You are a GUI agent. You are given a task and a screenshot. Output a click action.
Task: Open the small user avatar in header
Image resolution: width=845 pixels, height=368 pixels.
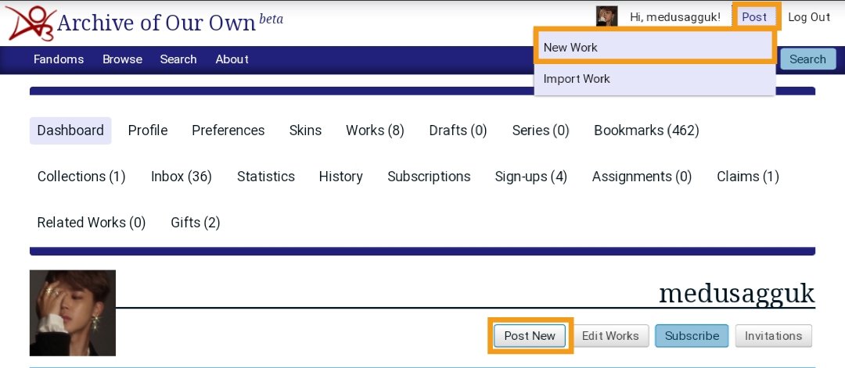tap(607, 16)
